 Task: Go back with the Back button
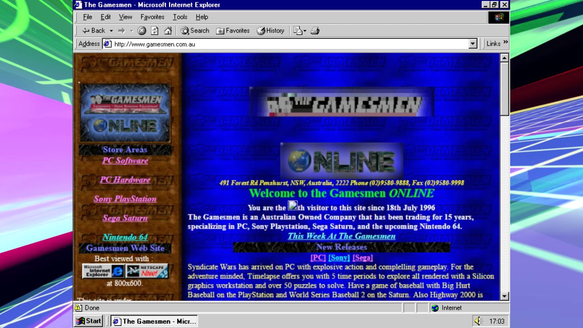click(x=93, y=31)
